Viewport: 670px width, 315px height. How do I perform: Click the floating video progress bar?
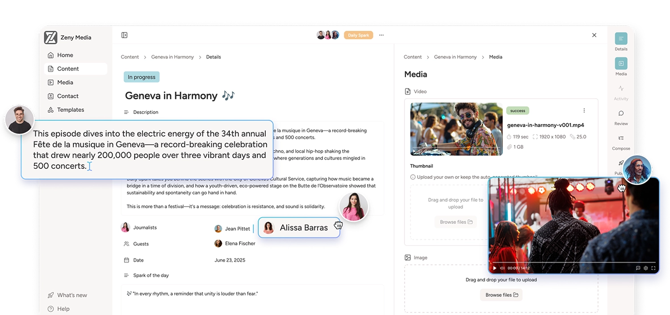click(x=574, y=262)
